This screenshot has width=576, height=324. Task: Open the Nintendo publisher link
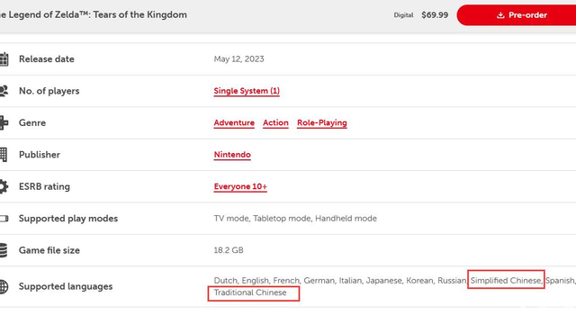232,155
